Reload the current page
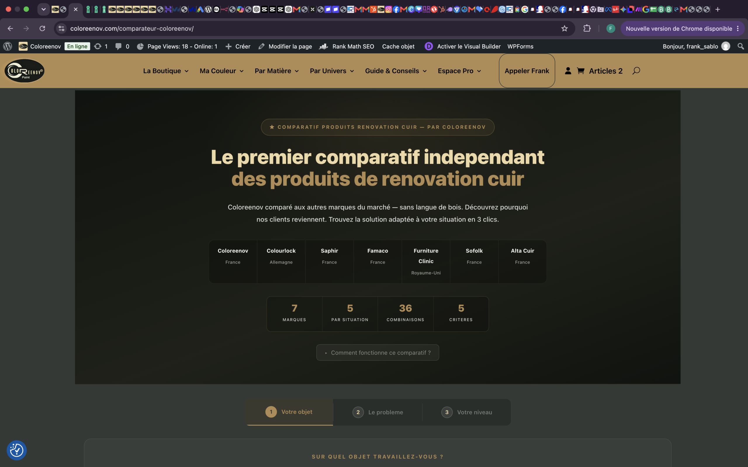Viewport: 748px width, 467px height. tap(42, 28)
